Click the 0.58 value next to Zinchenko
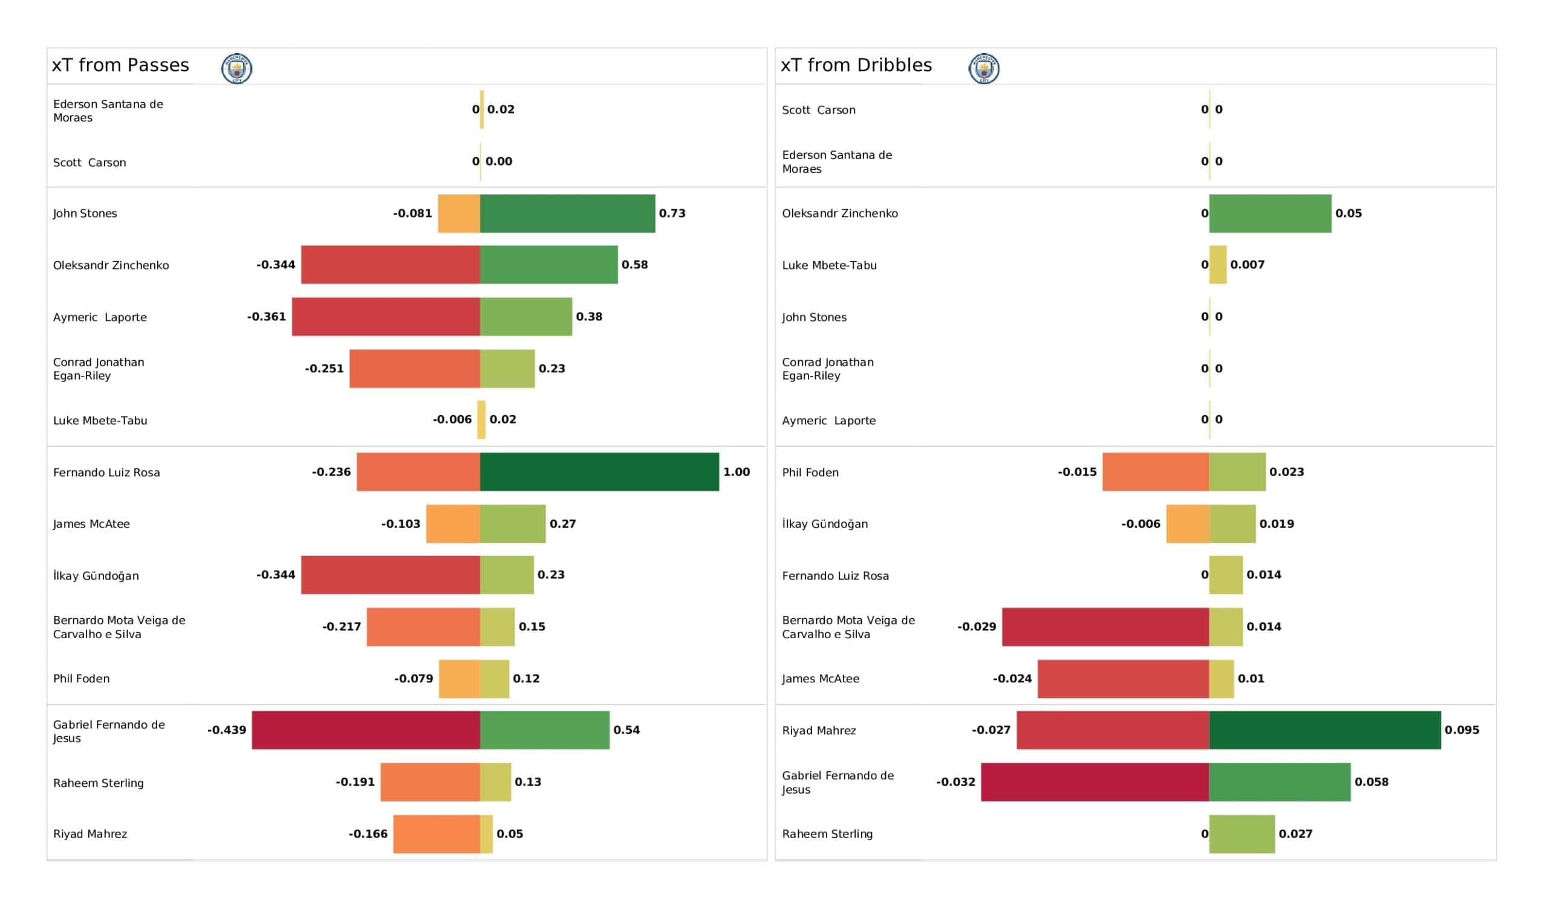Image resolution: width=1548 pixels, height=909 pixels. [634, 265]
